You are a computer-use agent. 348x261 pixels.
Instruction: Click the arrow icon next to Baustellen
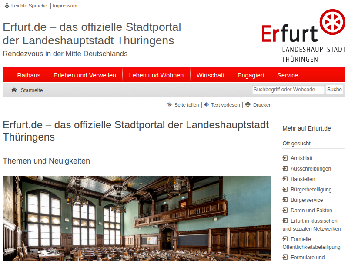285,179
